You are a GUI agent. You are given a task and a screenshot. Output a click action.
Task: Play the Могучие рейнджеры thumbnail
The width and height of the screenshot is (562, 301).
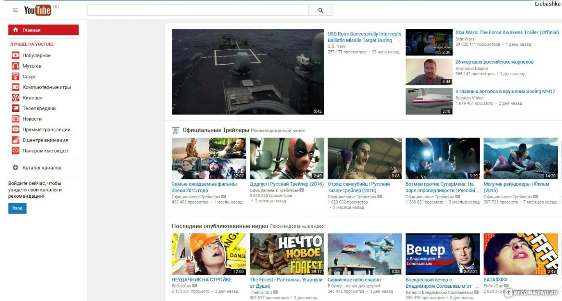[521, 158]
